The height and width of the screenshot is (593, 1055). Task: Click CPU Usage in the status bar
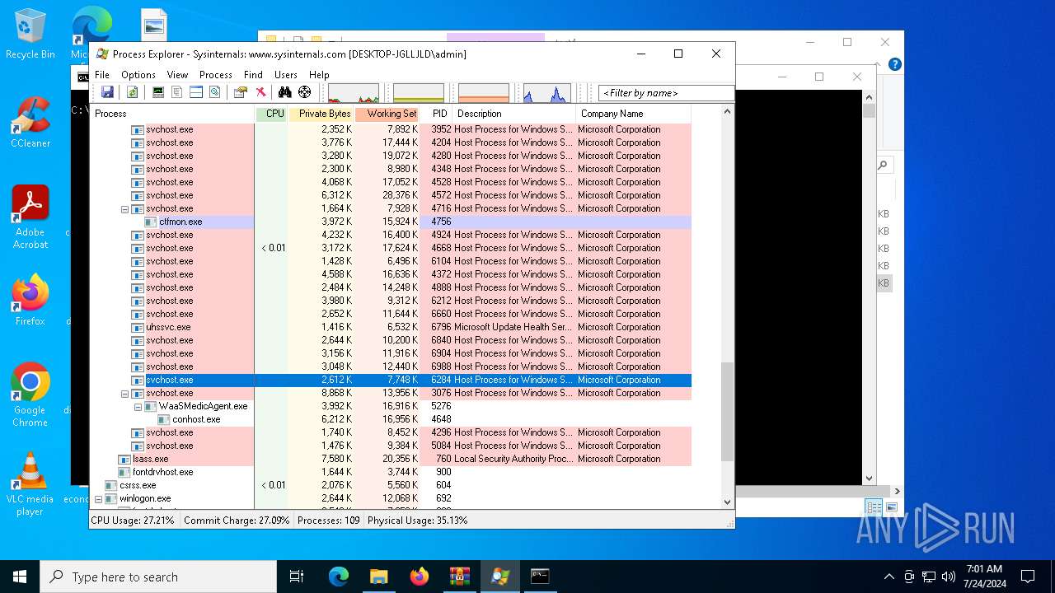coord(133,521)
